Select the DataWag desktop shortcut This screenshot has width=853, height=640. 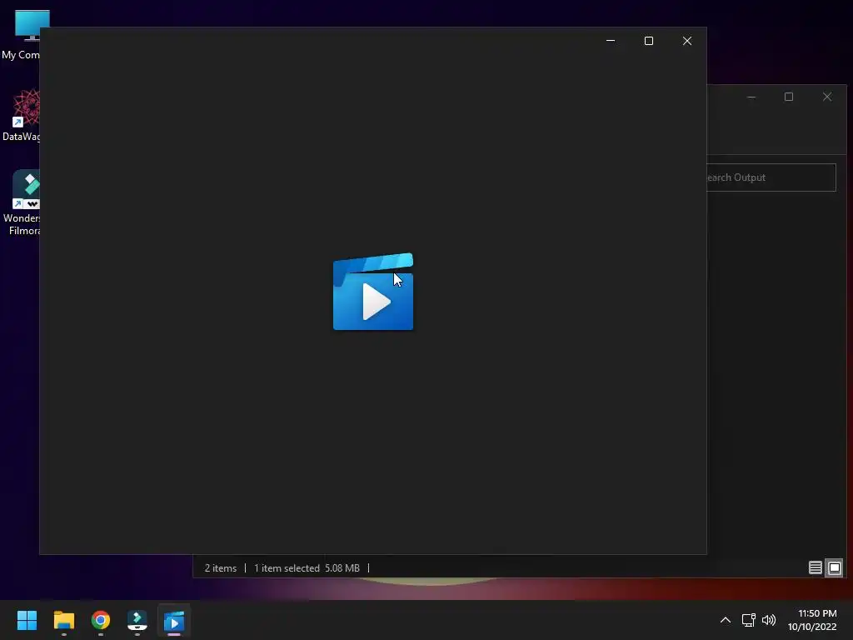click(x=22, y=115)
